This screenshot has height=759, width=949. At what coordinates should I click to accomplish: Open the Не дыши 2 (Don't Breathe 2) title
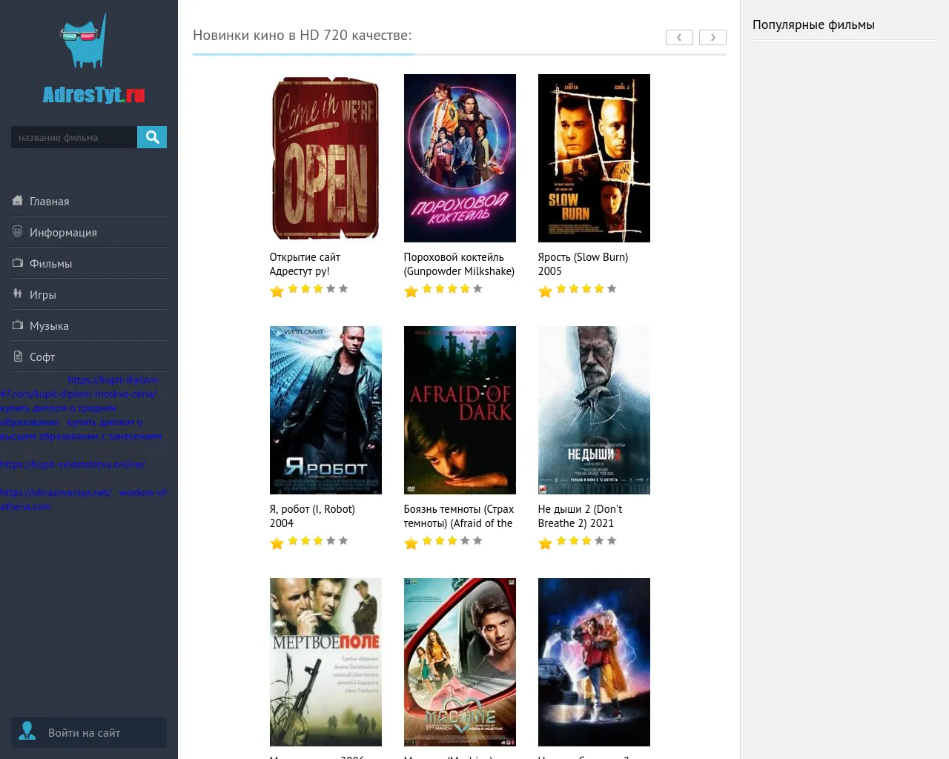point(580,516)
